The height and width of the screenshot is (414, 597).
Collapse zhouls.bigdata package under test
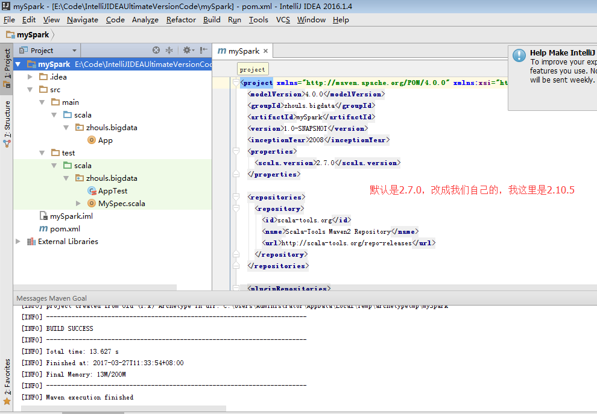(x=66, y=178)
